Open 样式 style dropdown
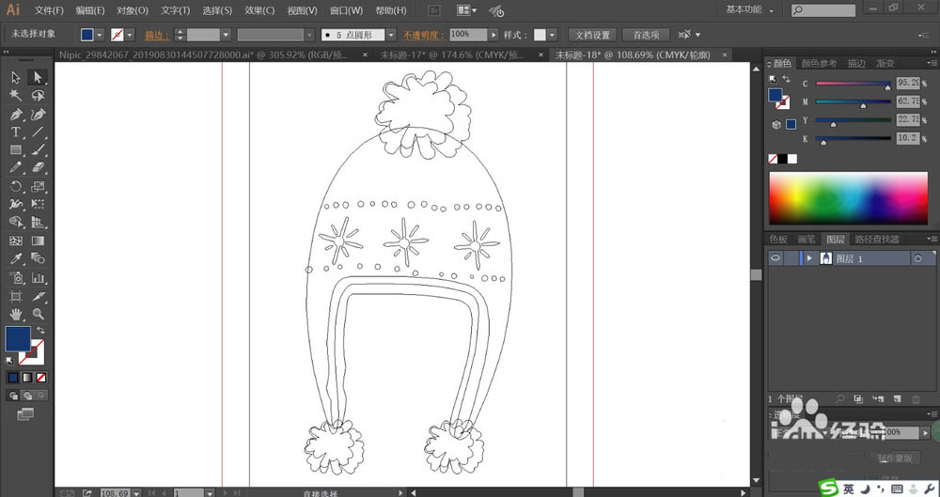Viewport: 940px width, 497px height. pos(552,35)
